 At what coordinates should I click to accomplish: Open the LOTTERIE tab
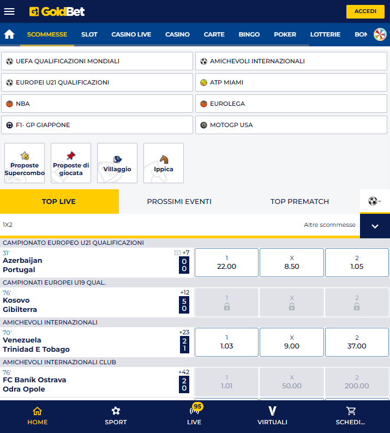click(x=325, y=34)
